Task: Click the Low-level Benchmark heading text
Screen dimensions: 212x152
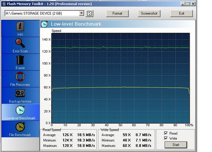Action: click(76, 24)
